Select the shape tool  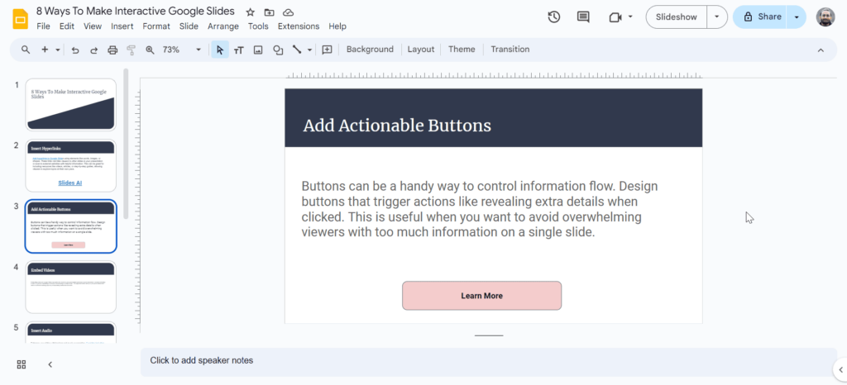point(278,50)
